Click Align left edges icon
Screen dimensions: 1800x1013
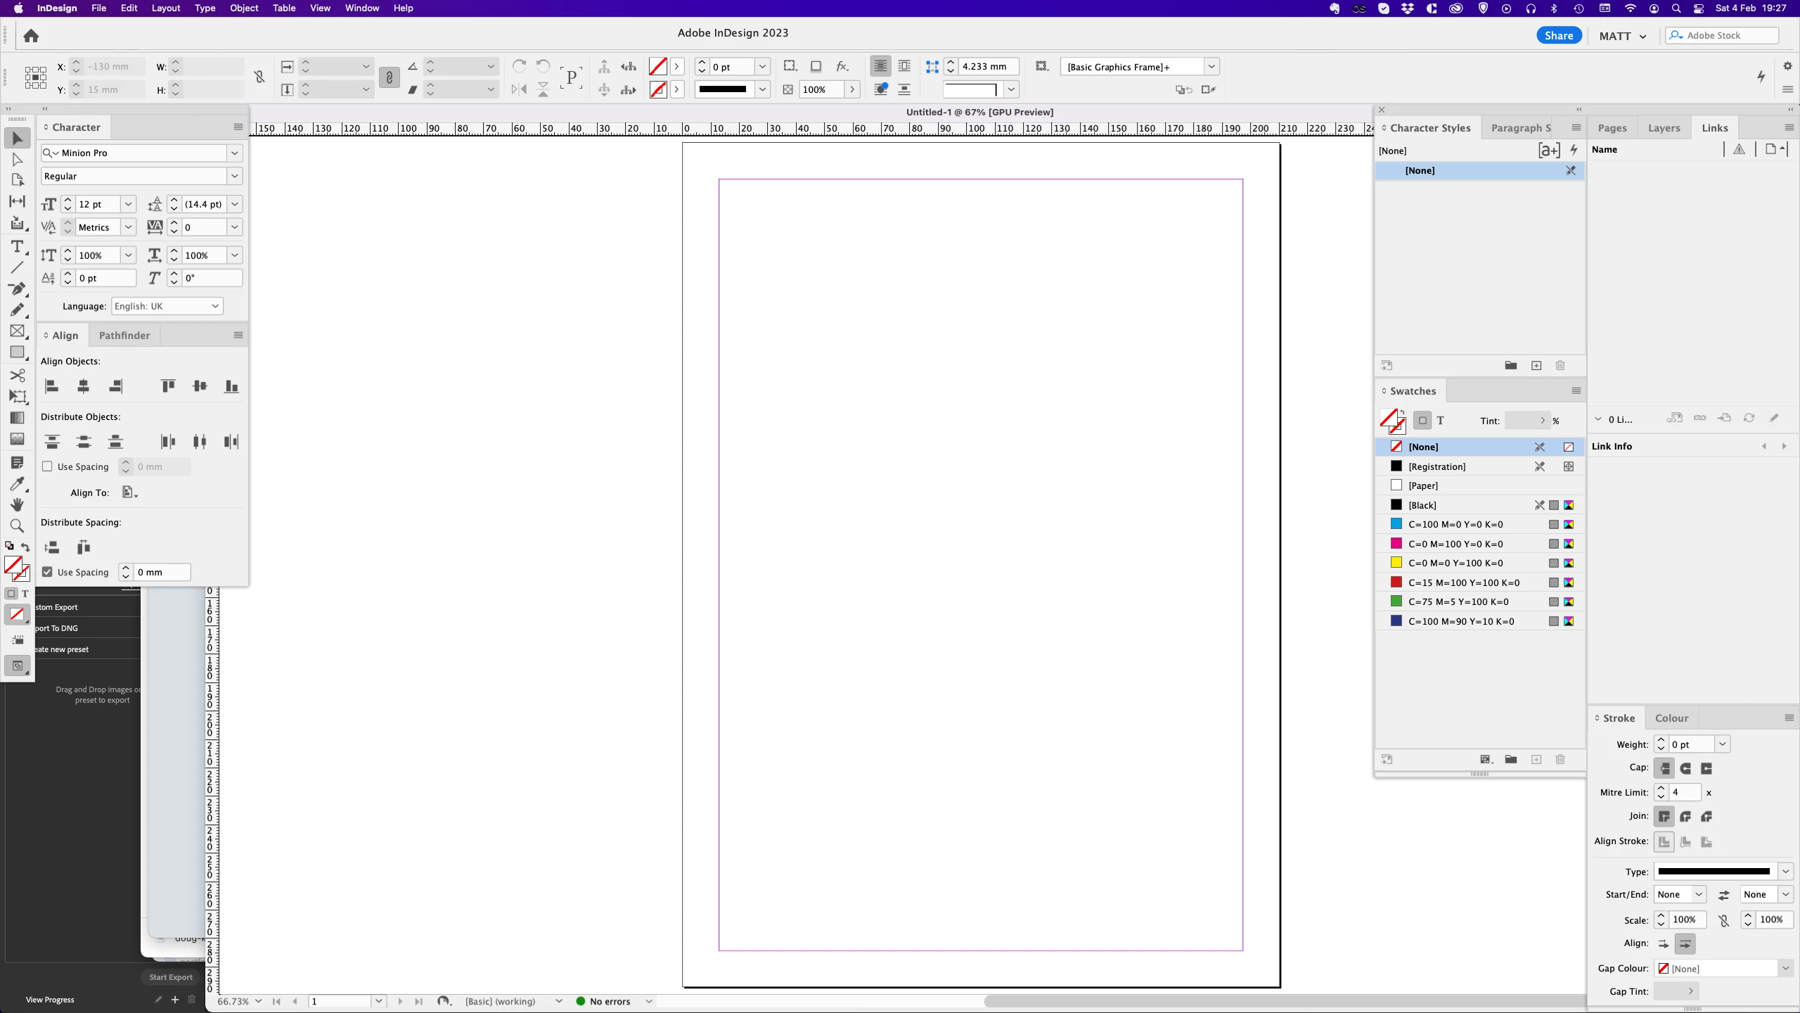point(52,386)
